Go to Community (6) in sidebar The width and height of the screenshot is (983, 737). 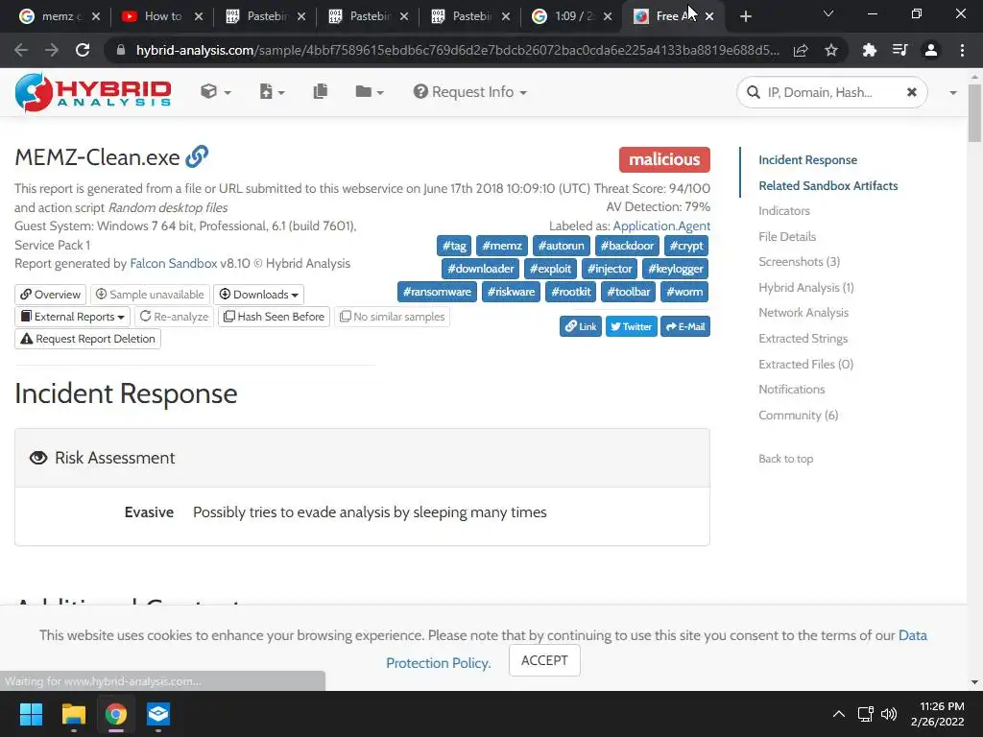tap(798, 415)
